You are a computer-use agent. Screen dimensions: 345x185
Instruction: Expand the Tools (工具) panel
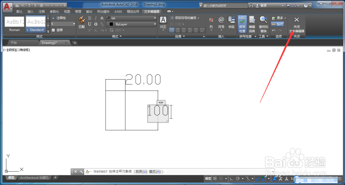(x=264, y=36)
